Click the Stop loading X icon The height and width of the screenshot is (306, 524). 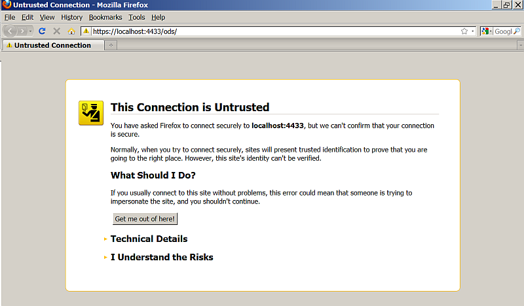tap(57, 31)
